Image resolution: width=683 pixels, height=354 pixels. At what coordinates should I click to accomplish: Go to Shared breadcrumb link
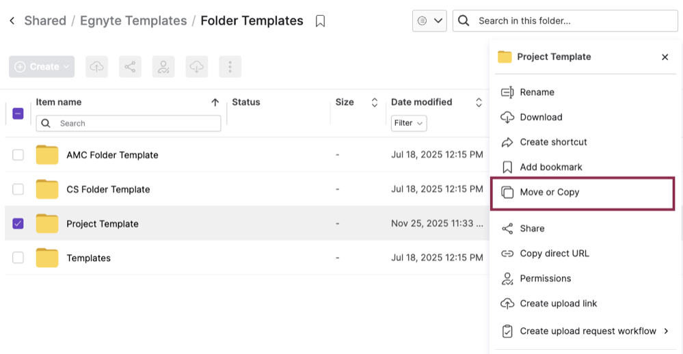click(45, 21)
